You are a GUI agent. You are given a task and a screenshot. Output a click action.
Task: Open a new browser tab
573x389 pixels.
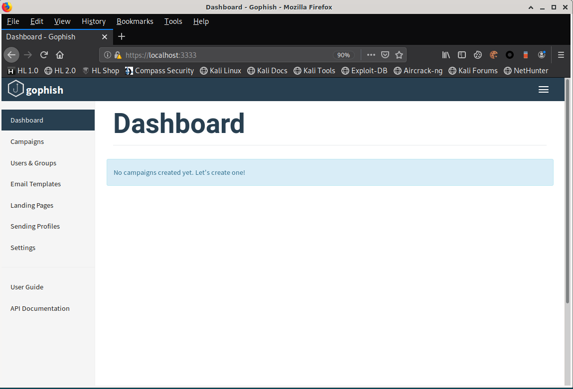(x=122, y=36)
